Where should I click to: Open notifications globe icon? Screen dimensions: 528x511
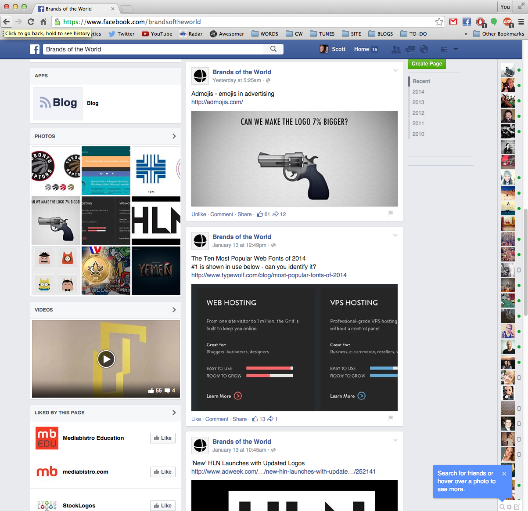[424, 49]
